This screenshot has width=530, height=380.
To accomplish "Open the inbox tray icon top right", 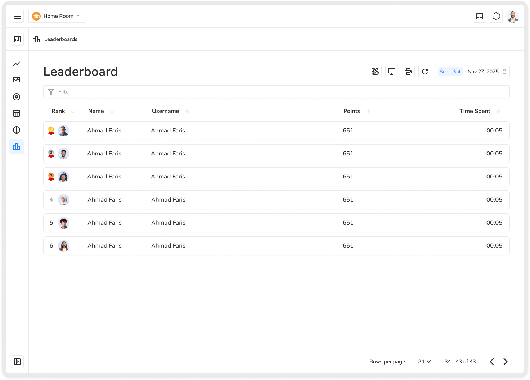I will point(479,16).
